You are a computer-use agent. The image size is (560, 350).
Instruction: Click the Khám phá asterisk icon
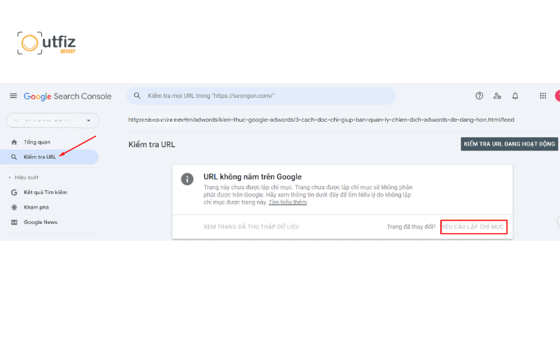tap(14, 207)
